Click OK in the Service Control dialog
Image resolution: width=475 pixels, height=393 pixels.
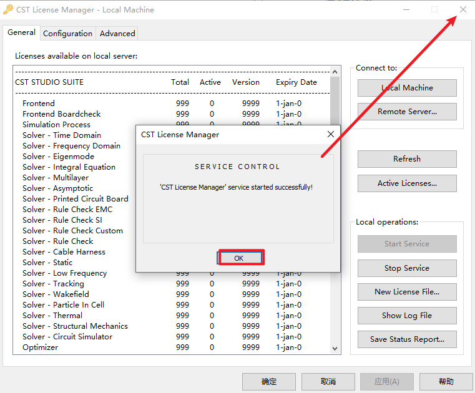tap(240, 258)
